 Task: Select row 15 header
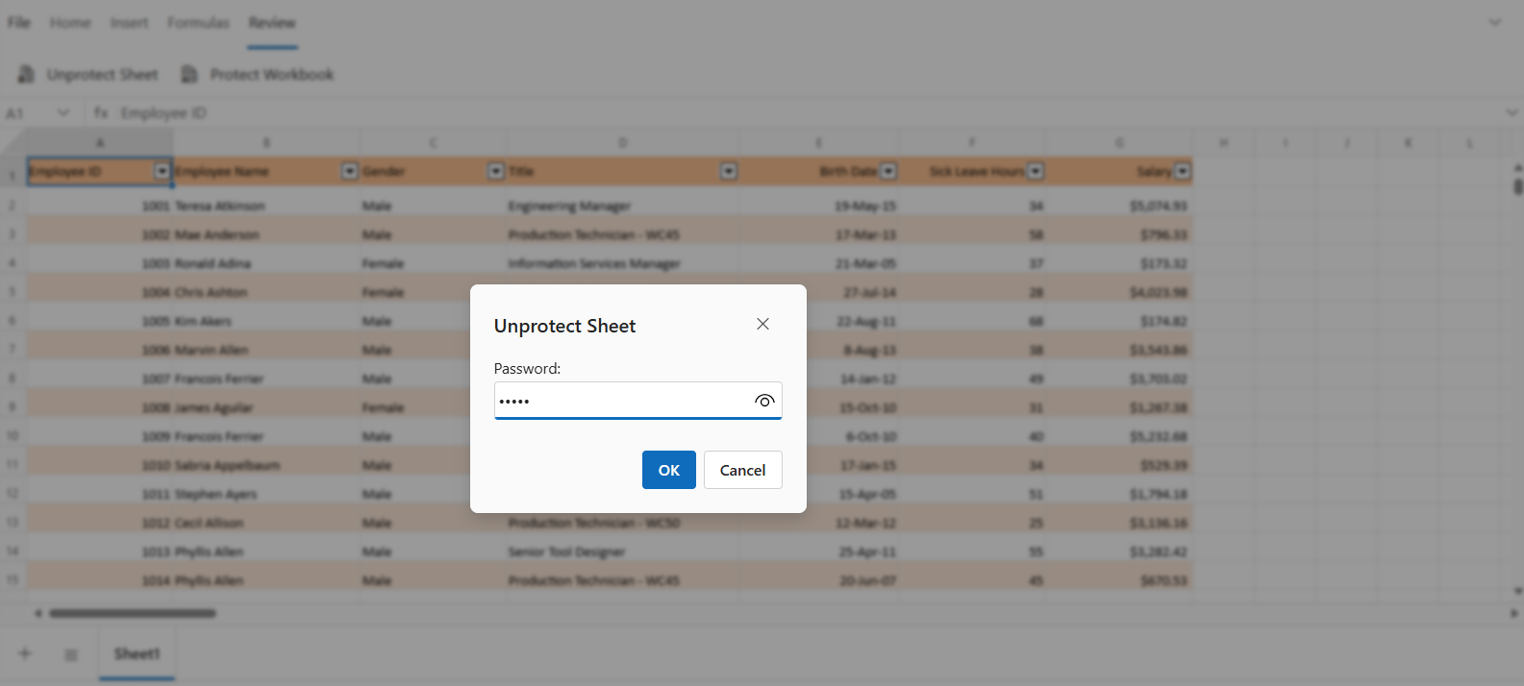(12, 579)
